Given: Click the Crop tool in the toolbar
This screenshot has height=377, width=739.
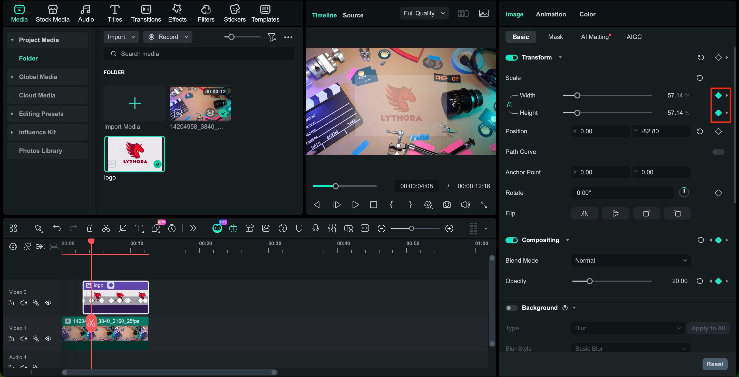Looking at the screenshot, I should coord(122,228).
